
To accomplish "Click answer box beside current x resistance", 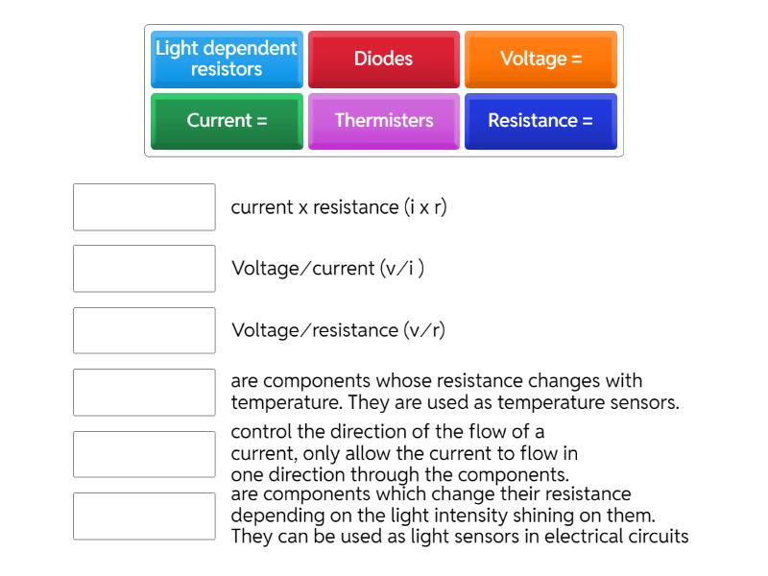I will [x=144, y=207].
